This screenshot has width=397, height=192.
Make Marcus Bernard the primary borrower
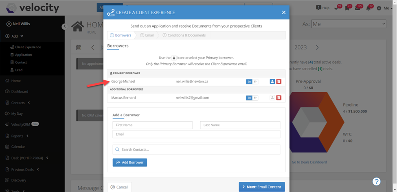coord(272,98)
